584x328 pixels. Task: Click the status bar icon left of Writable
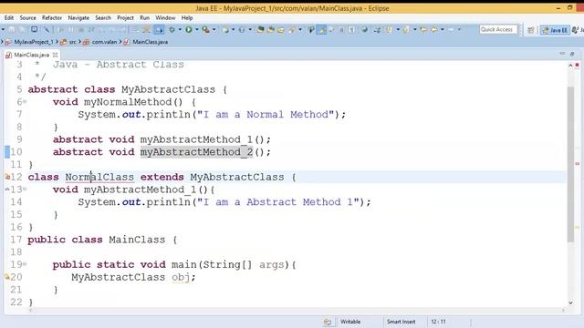tap(328, 322)
